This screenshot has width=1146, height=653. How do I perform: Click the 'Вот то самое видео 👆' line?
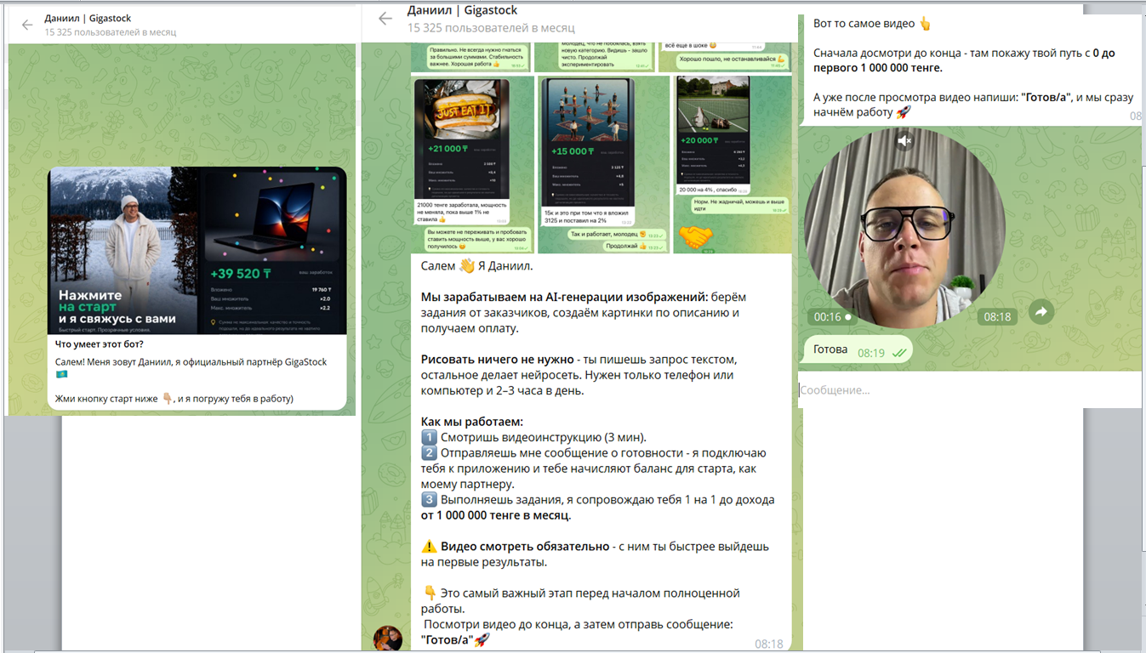coord(873,24)
